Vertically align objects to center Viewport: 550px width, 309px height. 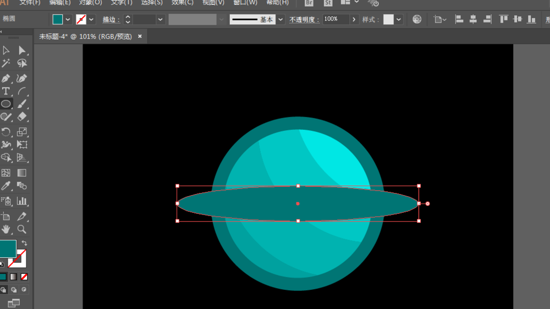click(518, 19)
